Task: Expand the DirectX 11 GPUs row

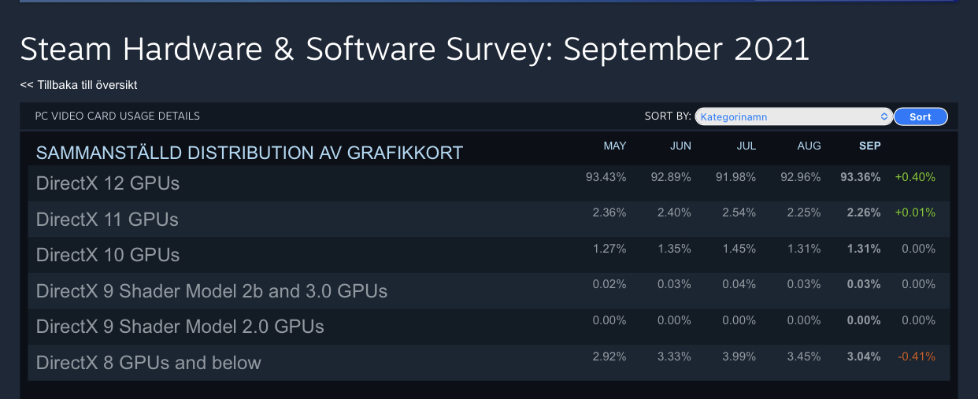Action: [107, 220]
